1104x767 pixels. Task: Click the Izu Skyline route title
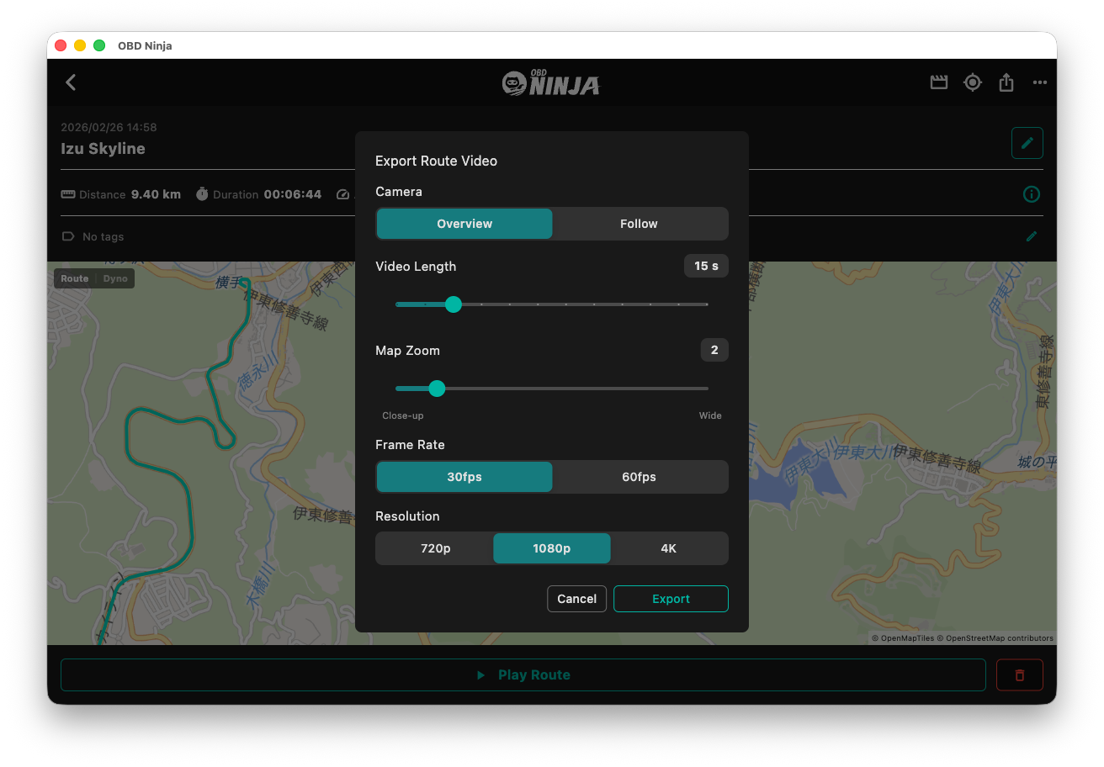tap(103, 149)
